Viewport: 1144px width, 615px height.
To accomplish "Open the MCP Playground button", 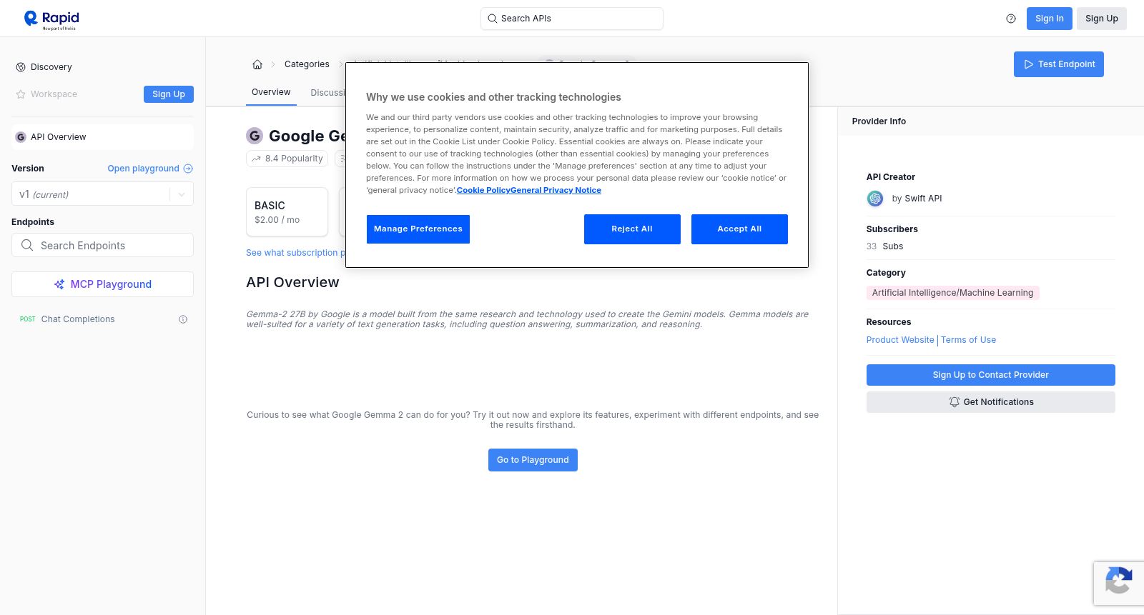I will pos(102,284).
